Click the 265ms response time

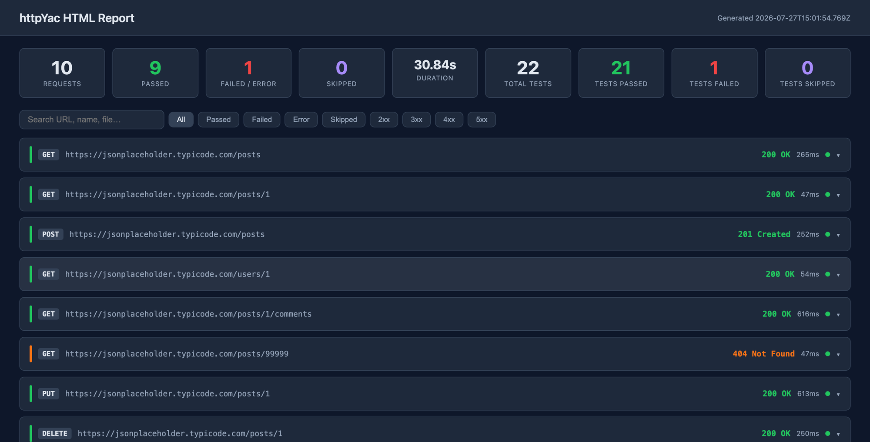(808, 155)
